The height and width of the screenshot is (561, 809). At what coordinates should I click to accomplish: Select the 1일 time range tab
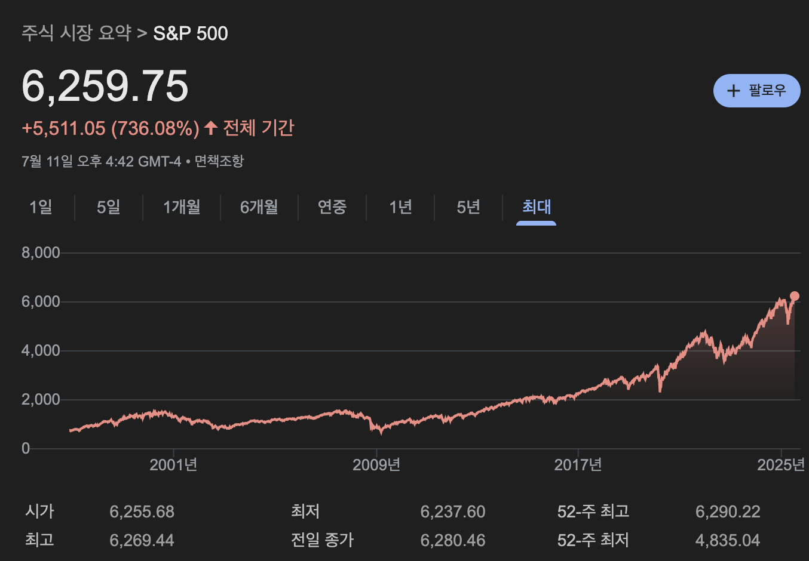[41, 207]
